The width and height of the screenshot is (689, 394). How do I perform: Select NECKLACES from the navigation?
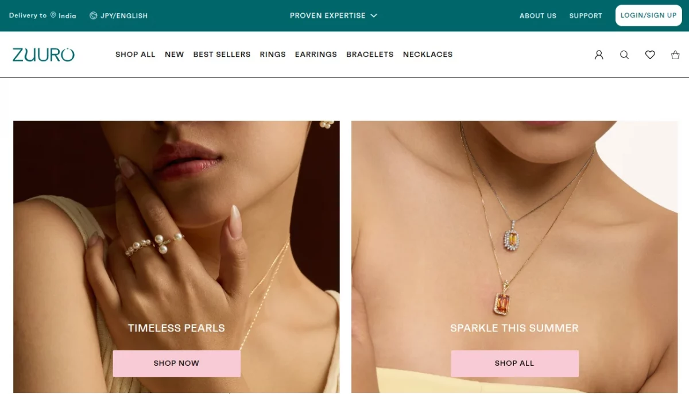click(427, 55)
